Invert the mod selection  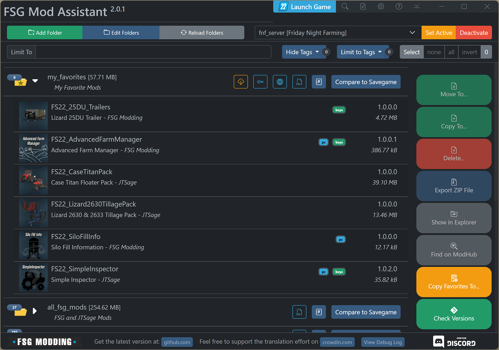coord(469,52)
